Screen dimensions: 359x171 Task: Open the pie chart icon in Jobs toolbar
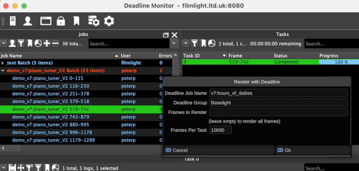pyautogui.click(x=38, y=43)
